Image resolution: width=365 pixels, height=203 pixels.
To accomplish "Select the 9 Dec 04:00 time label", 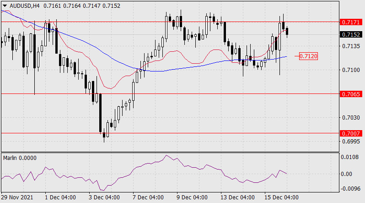I will point(192,198).
